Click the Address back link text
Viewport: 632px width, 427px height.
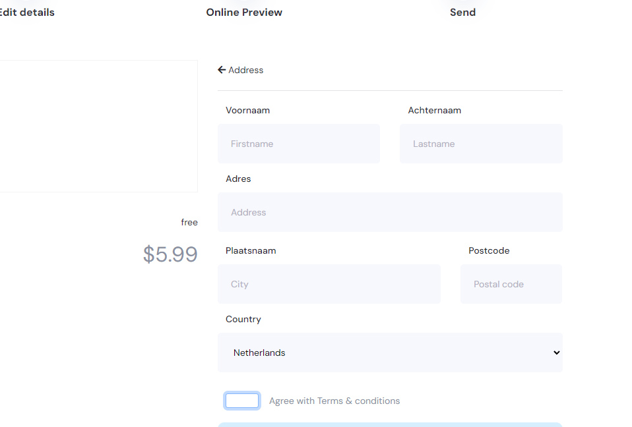point(246,70)
